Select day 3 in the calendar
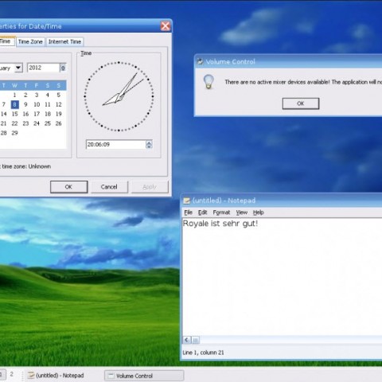Image resolution: width=382 pixels, height=382 pixels. tap(37, 95)
